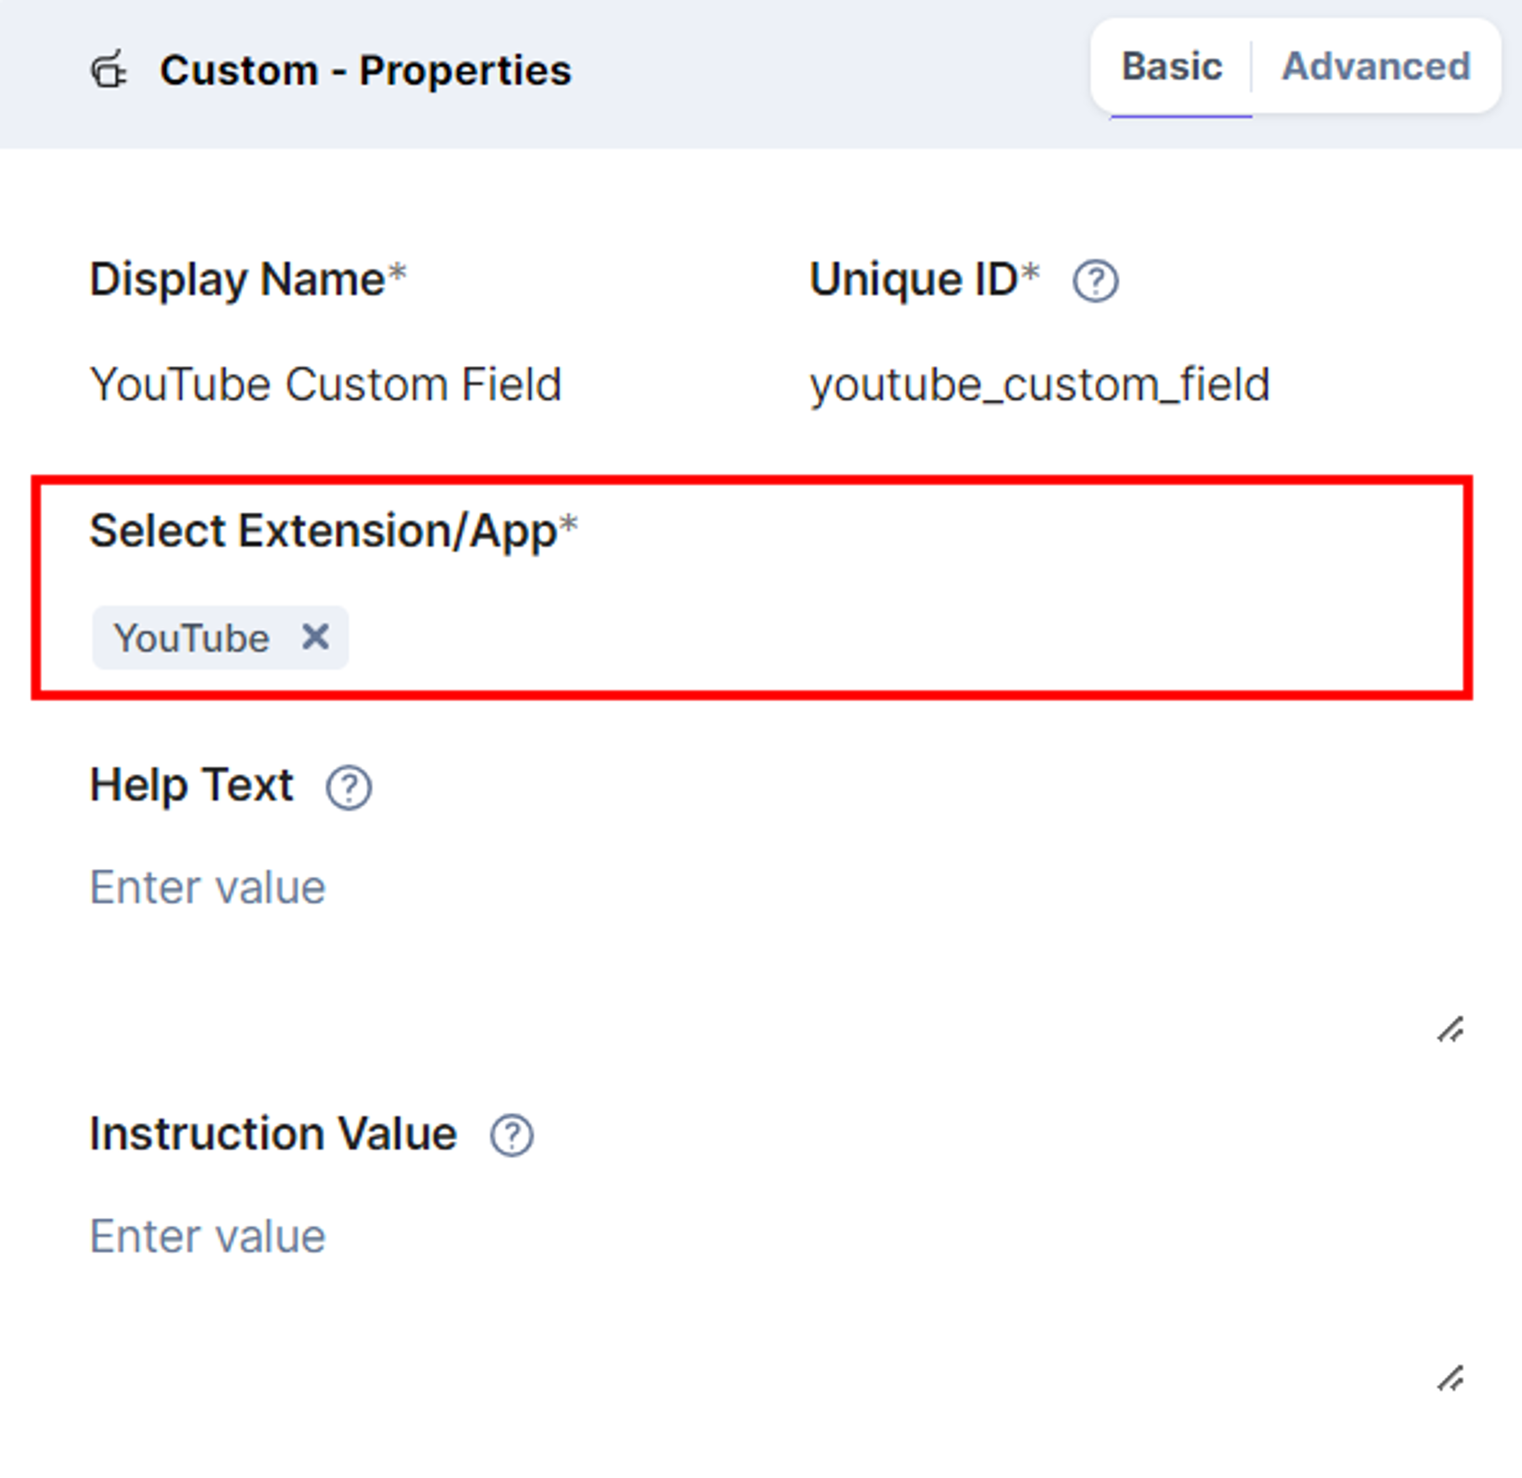Switch to the Basic tab
Viewport: 1522px width, 1478px height.
point(1172,67)
